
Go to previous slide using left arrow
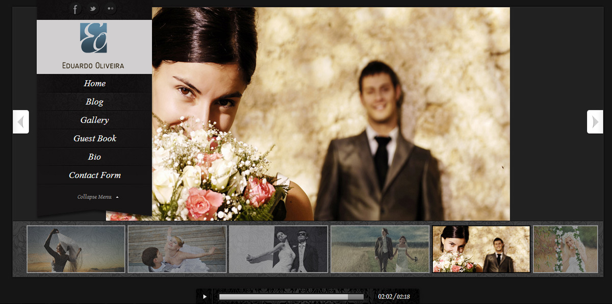point(20,122)
